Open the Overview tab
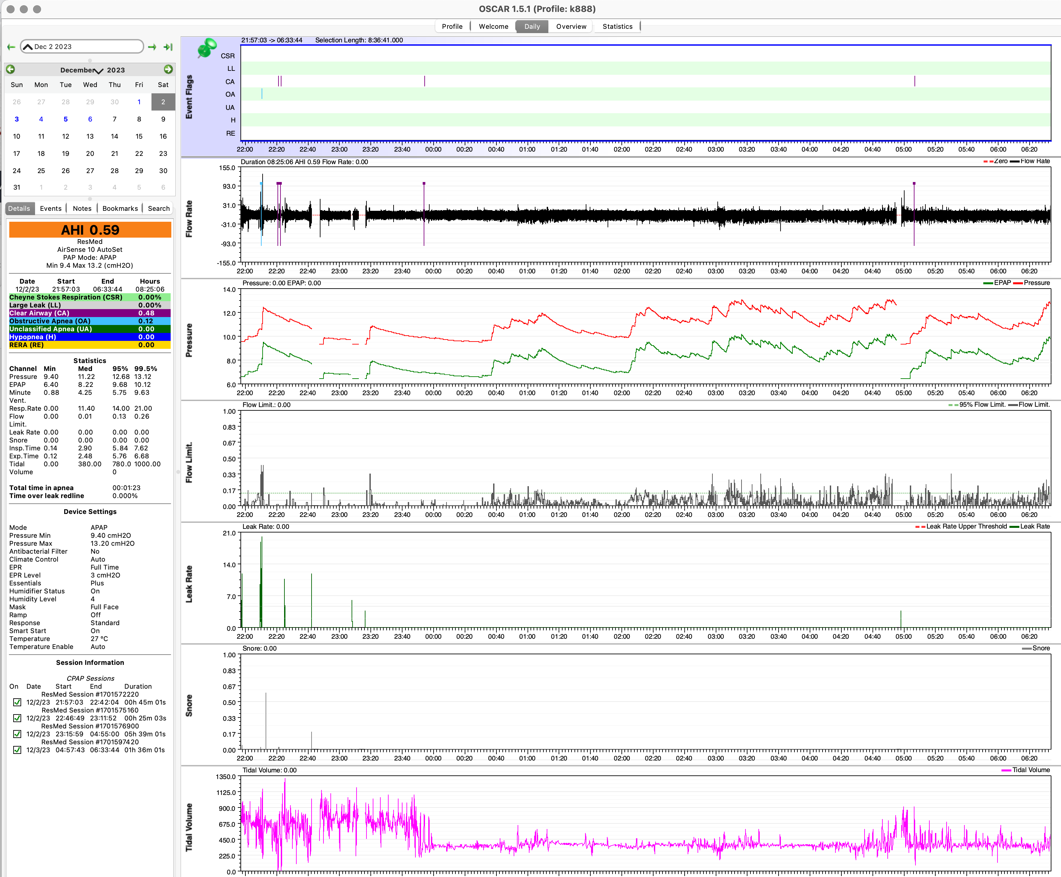 point(571,26)
